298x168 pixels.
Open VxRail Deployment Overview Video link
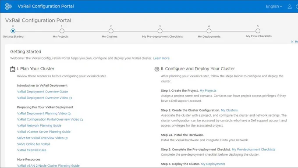pyautogui.click(x=43, y=98)
